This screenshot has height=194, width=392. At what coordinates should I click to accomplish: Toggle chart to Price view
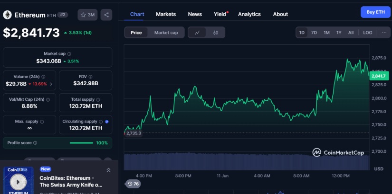pos(136,33)
